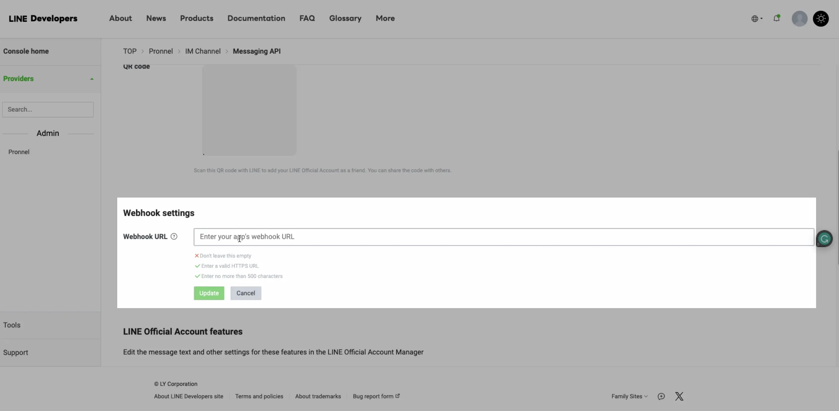The height and width of the screenshot is (411, 839).
Task: Click the Admin group label
Action: [x=48, y=133]
